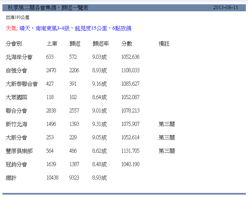Click row name 北海岸分會

[x=19, y=57]
